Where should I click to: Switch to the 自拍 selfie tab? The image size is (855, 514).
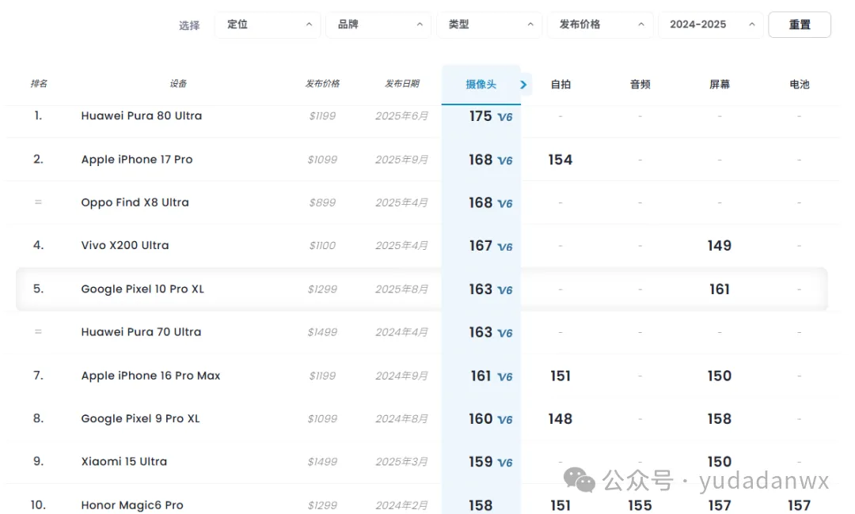(560, 85)
